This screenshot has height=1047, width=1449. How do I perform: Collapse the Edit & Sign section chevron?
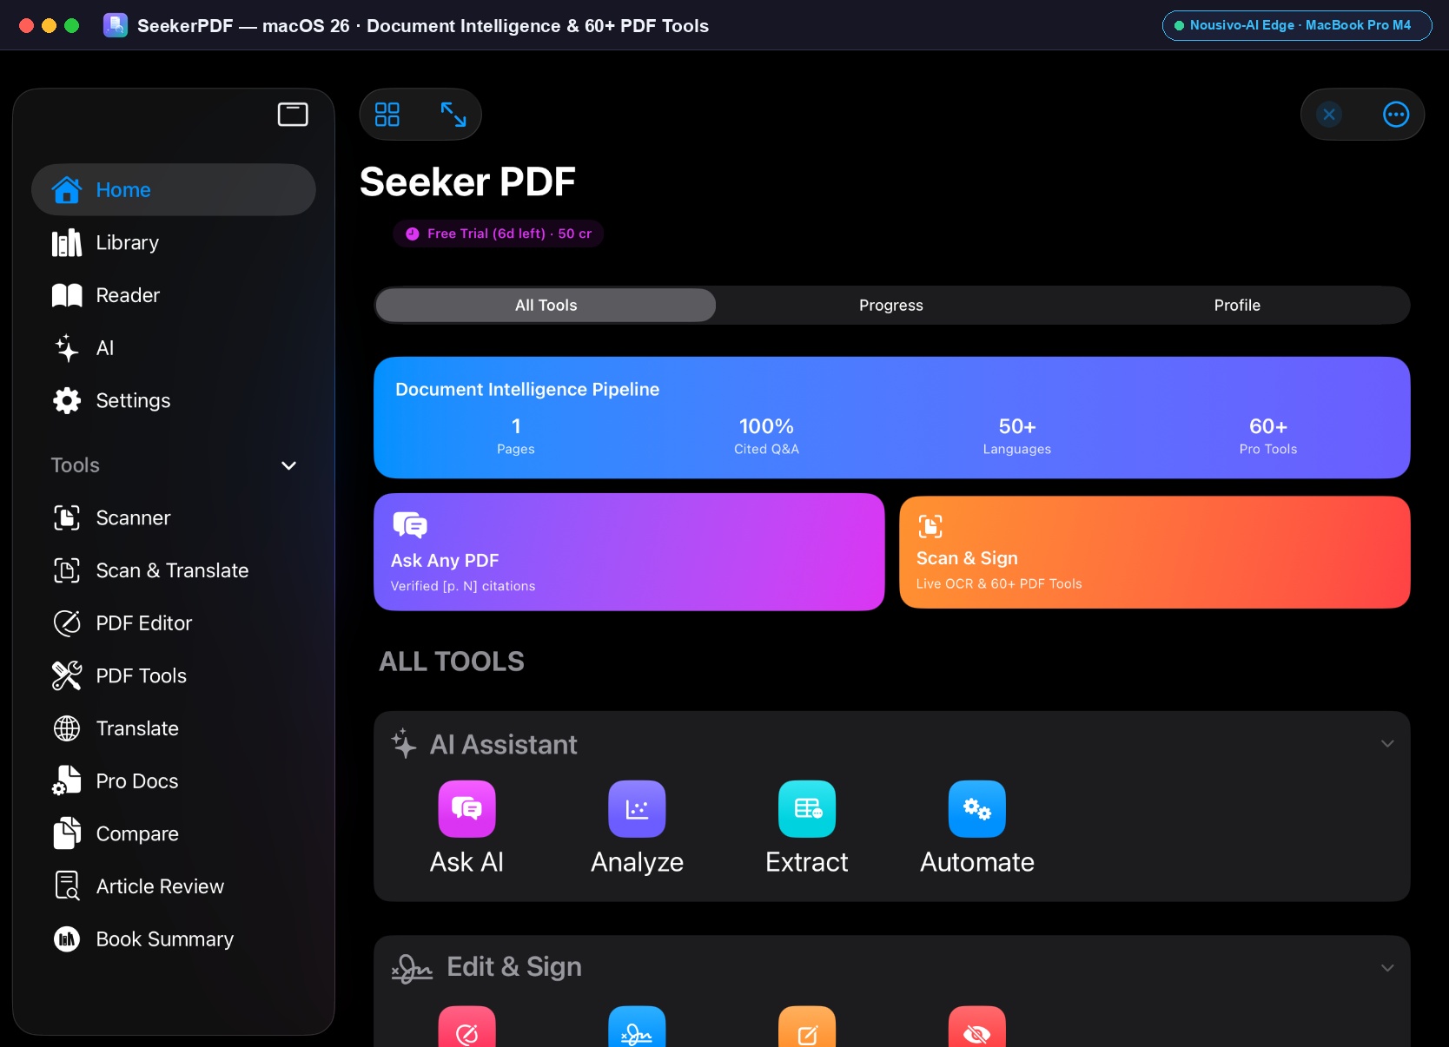coord(1387,968)
